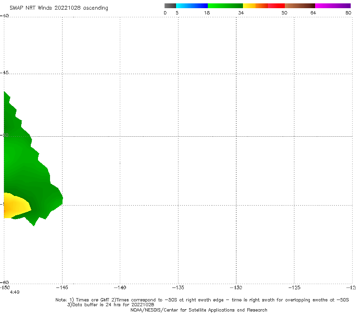The image size is (356, 313).
Task: Click the brown 50-64 color bar segment
Action: [x=300, y=6]
